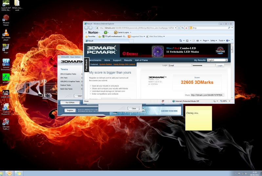Click the Norton green checkmark safe icon

coord(106,32)
